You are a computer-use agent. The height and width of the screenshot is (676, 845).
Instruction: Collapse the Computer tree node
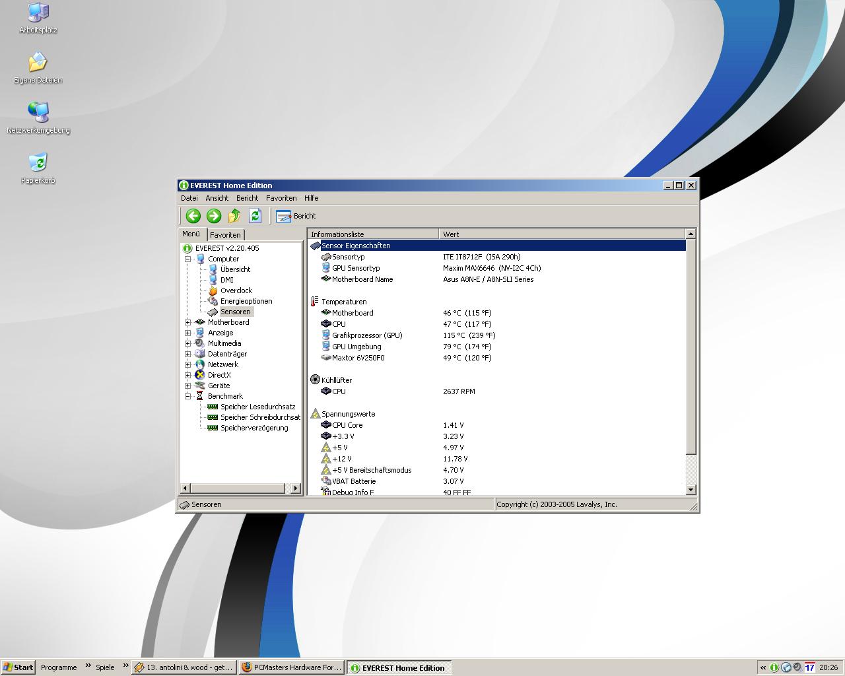188,259
